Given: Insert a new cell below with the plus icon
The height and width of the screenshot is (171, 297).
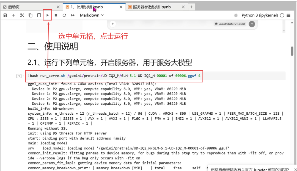Looking at the screenshot, I should coord(14,15).
